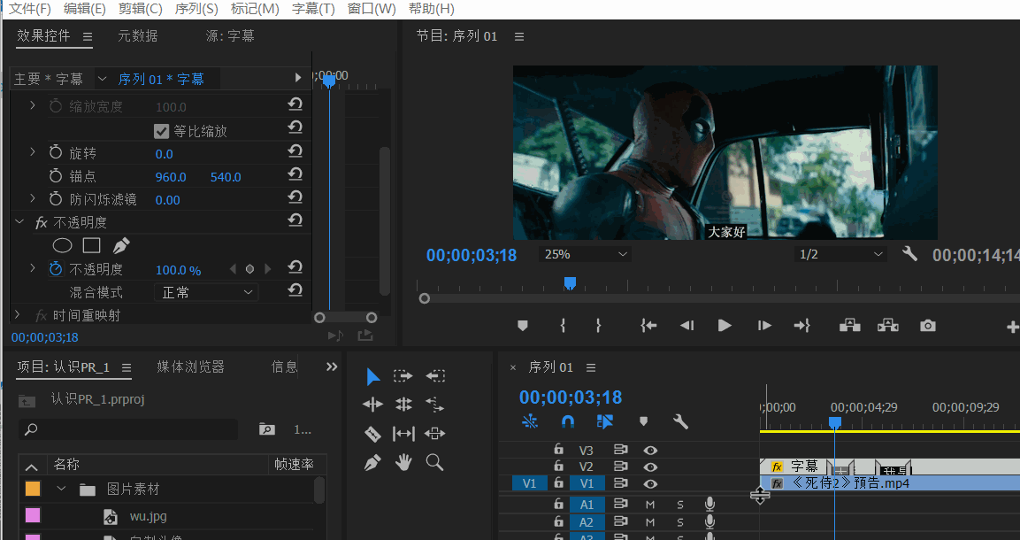Add opacity keyframe diamond
Viewport: 1020px width, 540px height.
pyautogui.click(x=249, y=269)
